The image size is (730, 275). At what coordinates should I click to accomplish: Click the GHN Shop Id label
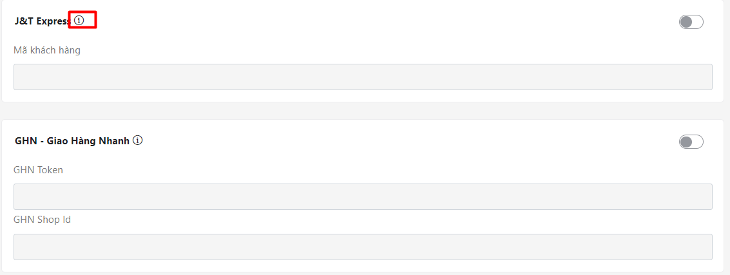click(42, 220)
